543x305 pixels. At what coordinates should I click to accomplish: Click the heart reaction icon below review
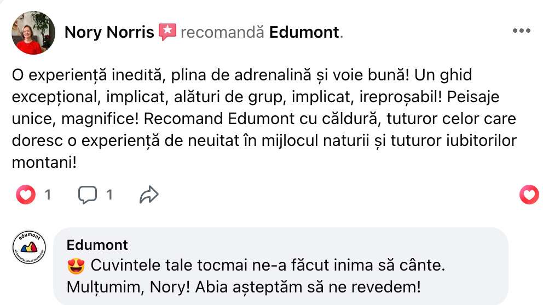[x=25, y=194]
